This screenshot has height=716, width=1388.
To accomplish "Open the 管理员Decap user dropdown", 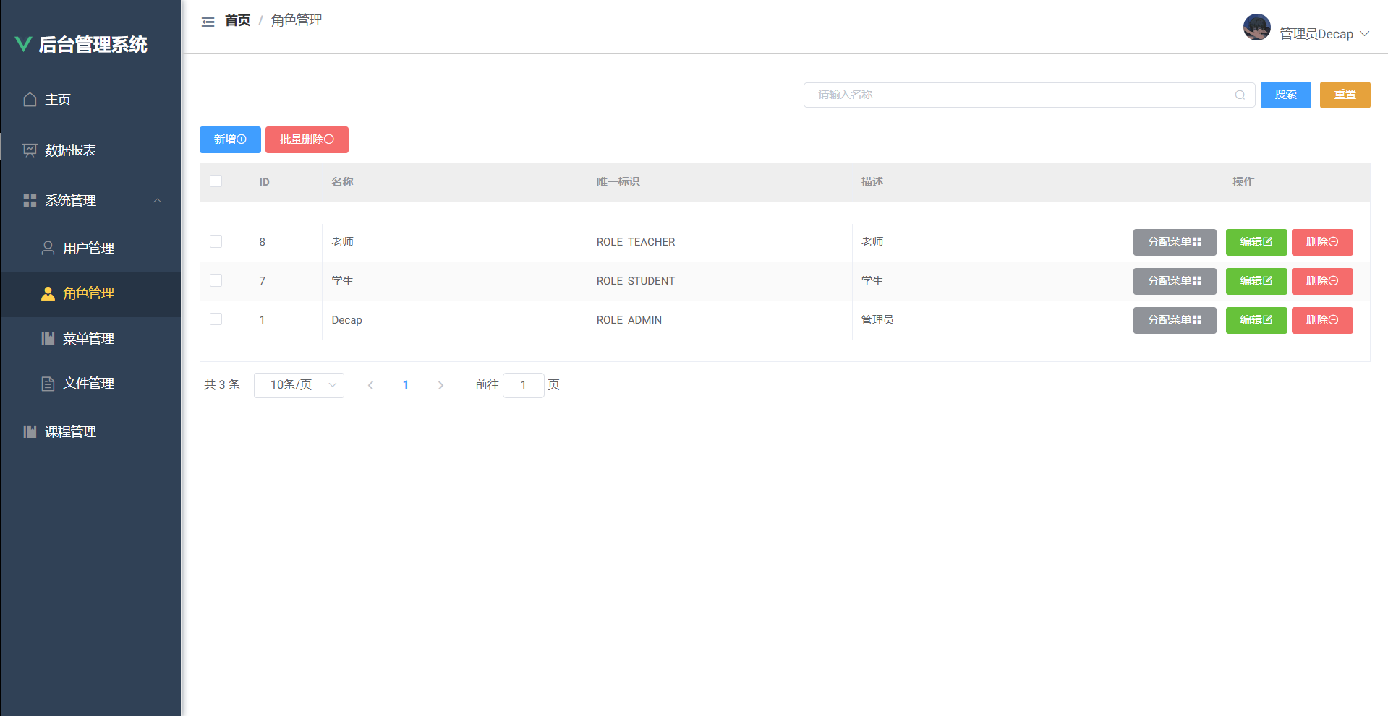I will pos(1324,34).
